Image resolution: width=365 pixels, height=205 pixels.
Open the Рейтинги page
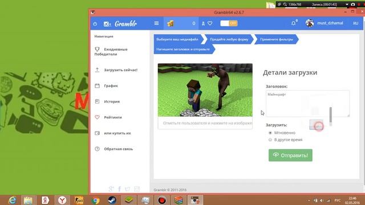pyautogui.click(x=108, y=117)
